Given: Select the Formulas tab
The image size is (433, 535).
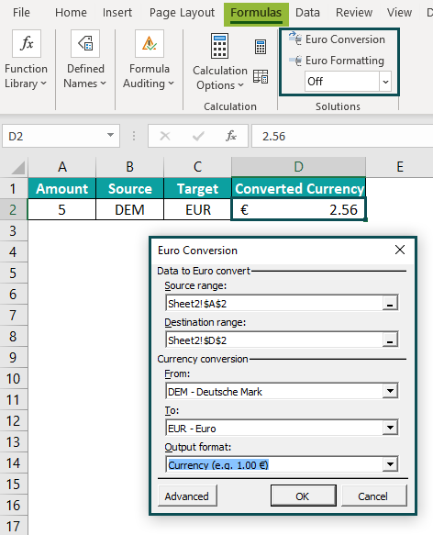Looking at the screenshot, I should (x=256, y=14).
